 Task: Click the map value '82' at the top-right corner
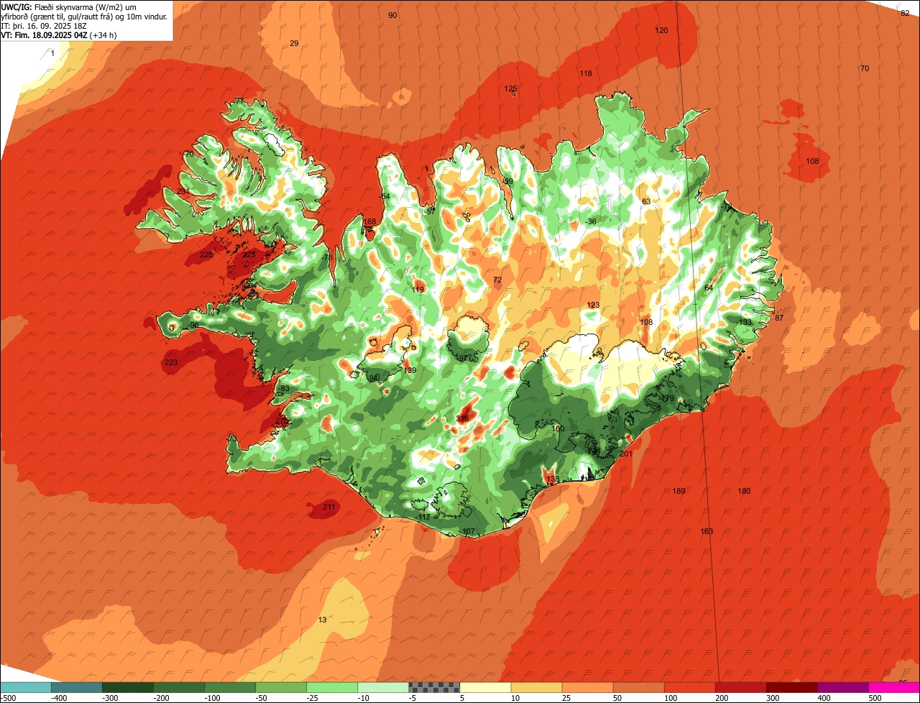(x=905, y=12)
